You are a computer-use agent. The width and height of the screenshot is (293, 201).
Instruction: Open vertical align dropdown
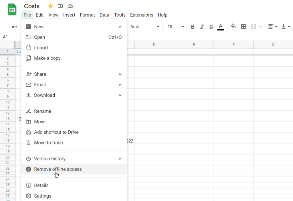[x=286, y=27]
